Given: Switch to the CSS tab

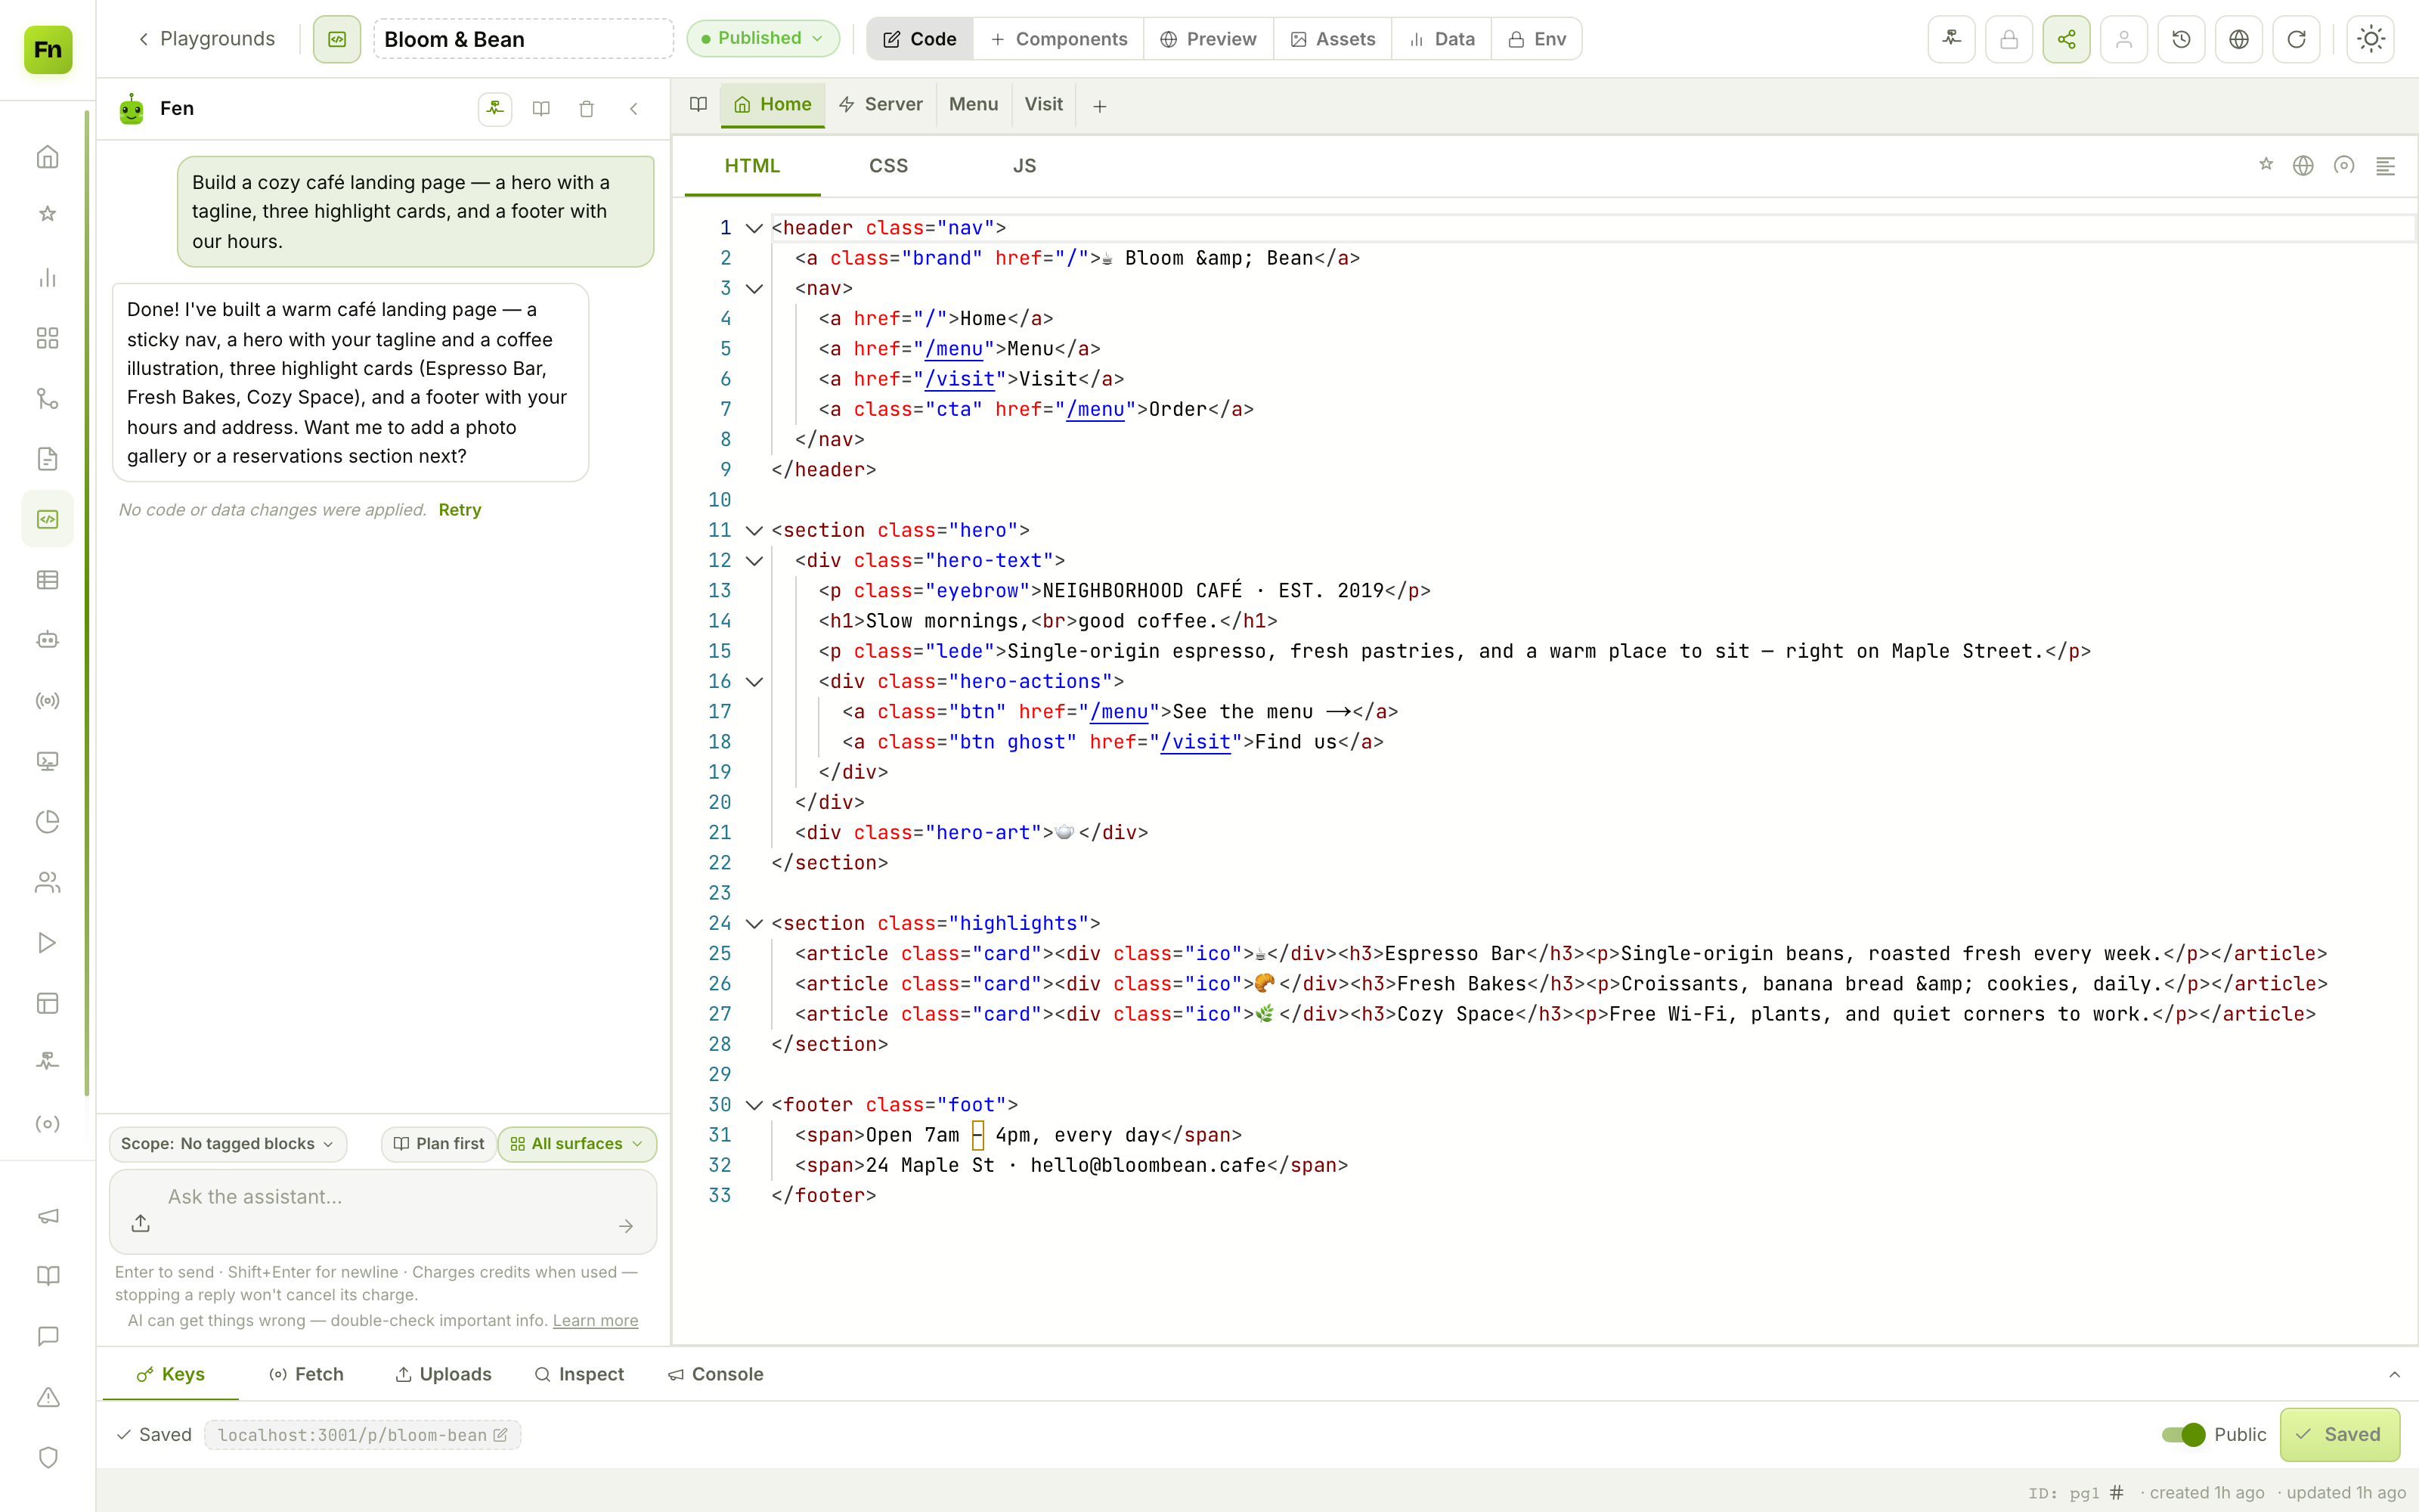Looking at the screenshot, I should tap(887, 166).
